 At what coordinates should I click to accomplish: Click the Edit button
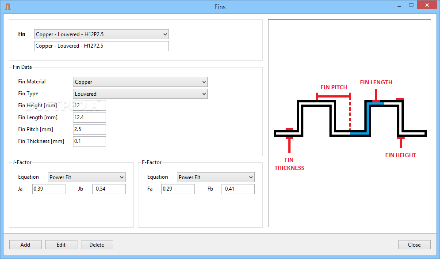[61, 245]
